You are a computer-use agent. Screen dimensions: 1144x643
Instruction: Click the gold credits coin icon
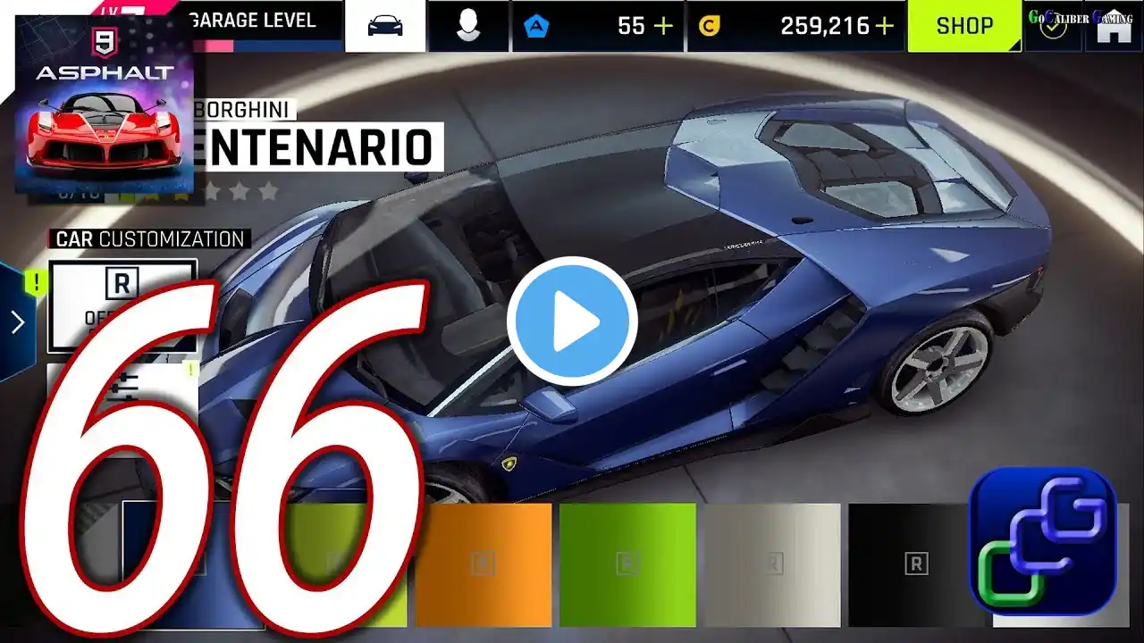[x=710, y=27]
